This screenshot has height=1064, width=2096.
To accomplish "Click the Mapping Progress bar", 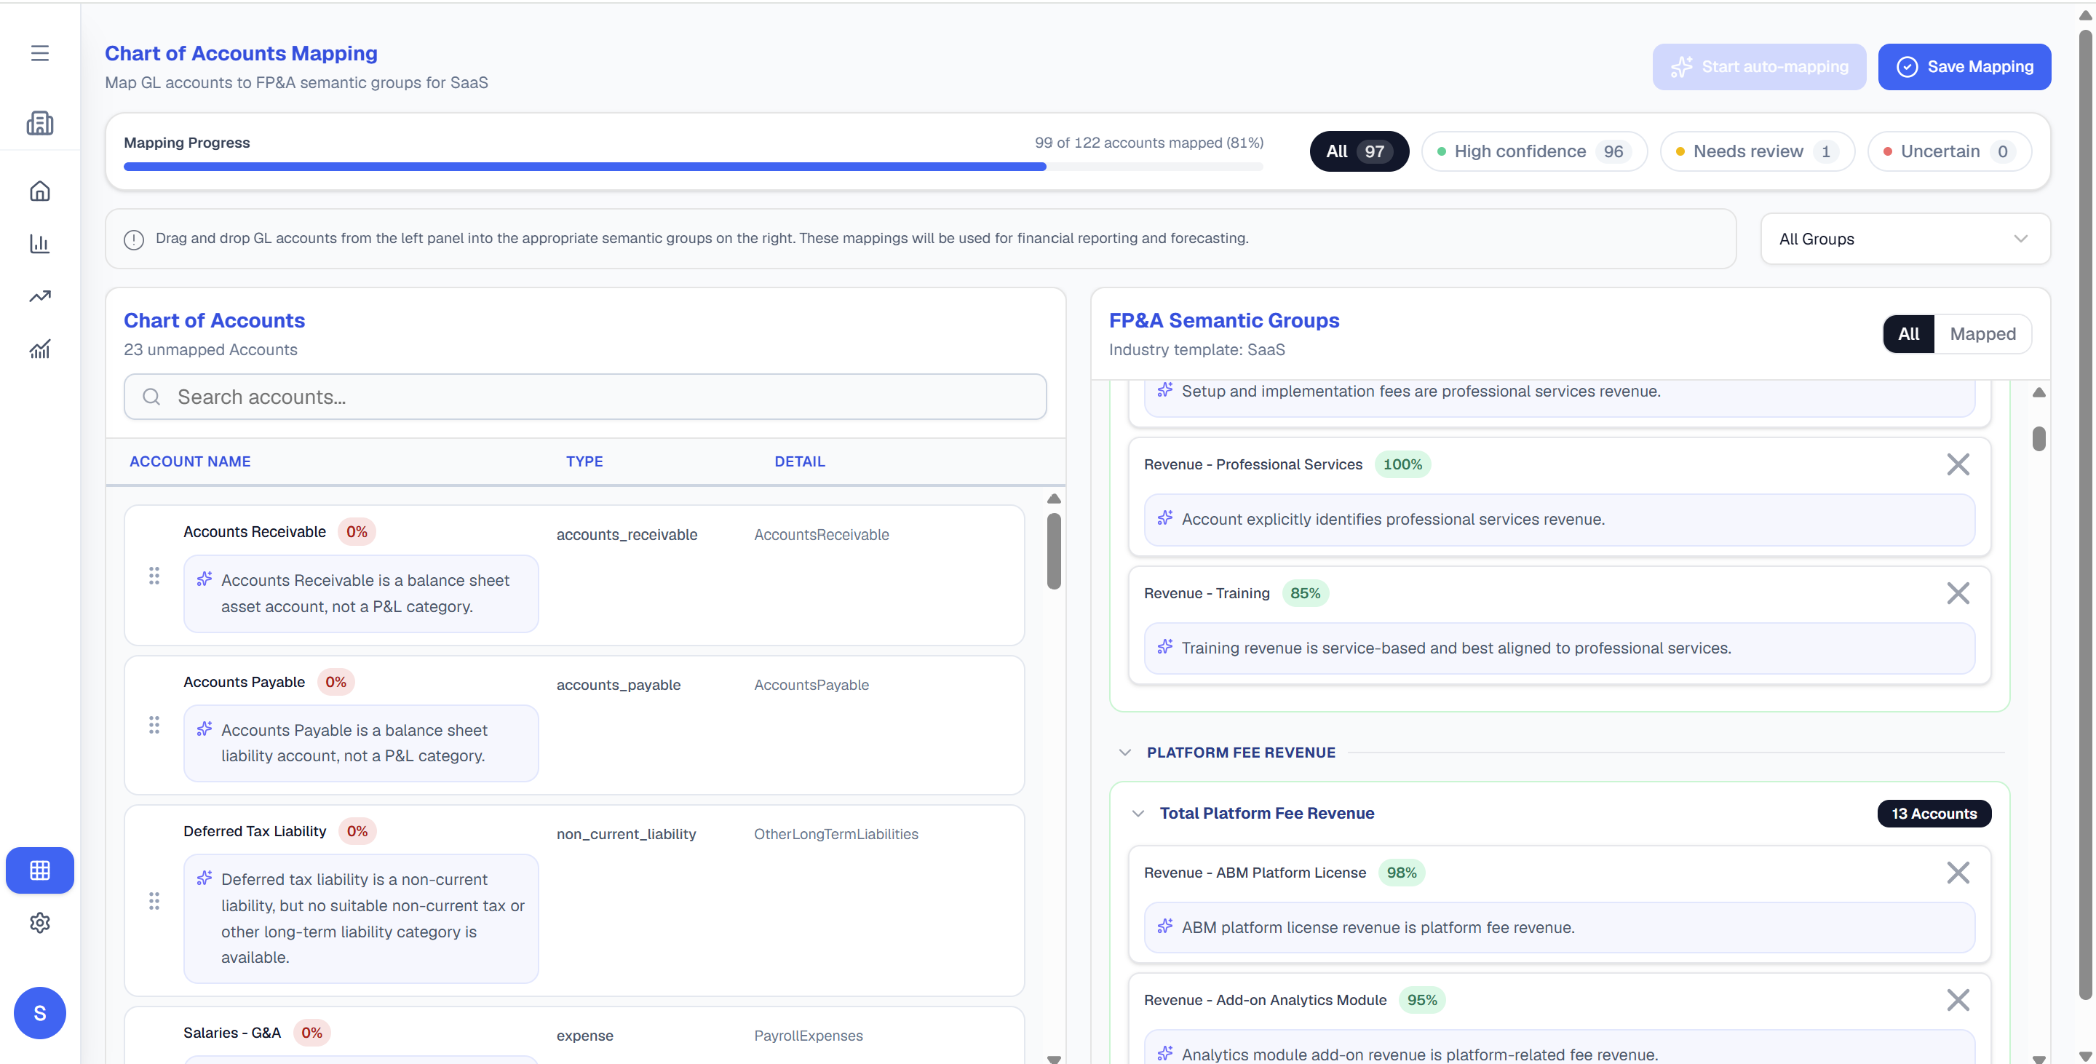I will pos(694,167).
